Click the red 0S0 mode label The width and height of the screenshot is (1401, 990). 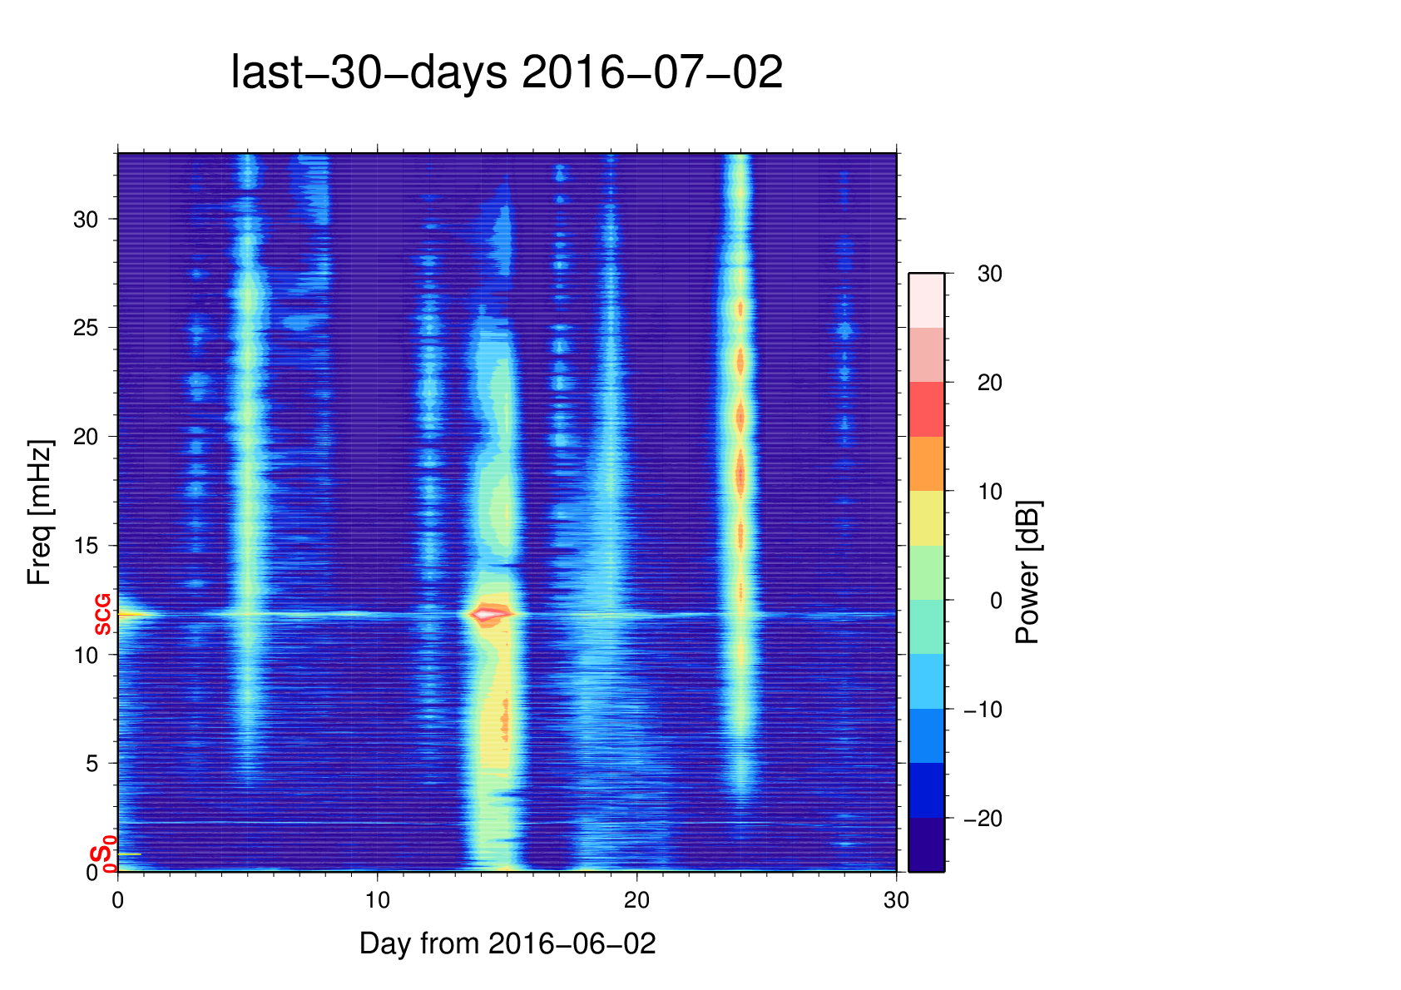(x=102, y=855)
